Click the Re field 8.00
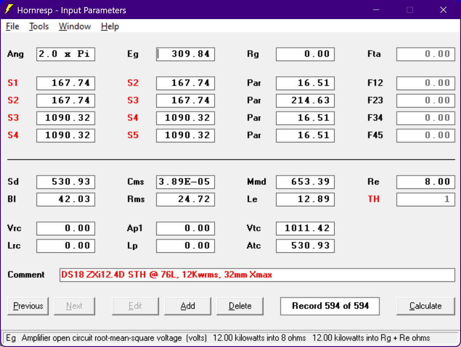 425,182
